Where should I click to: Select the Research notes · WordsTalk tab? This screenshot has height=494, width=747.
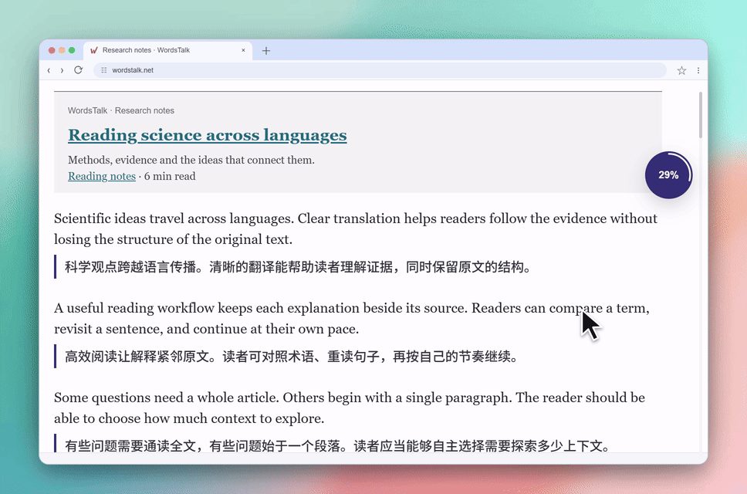point(168,50)
